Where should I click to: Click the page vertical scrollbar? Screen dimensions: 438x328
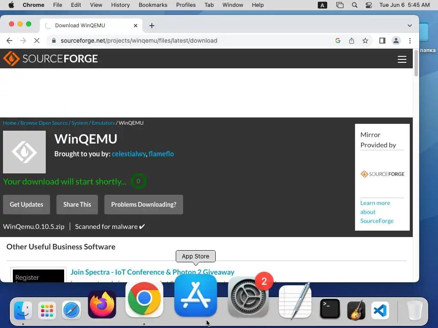(416, 64)
